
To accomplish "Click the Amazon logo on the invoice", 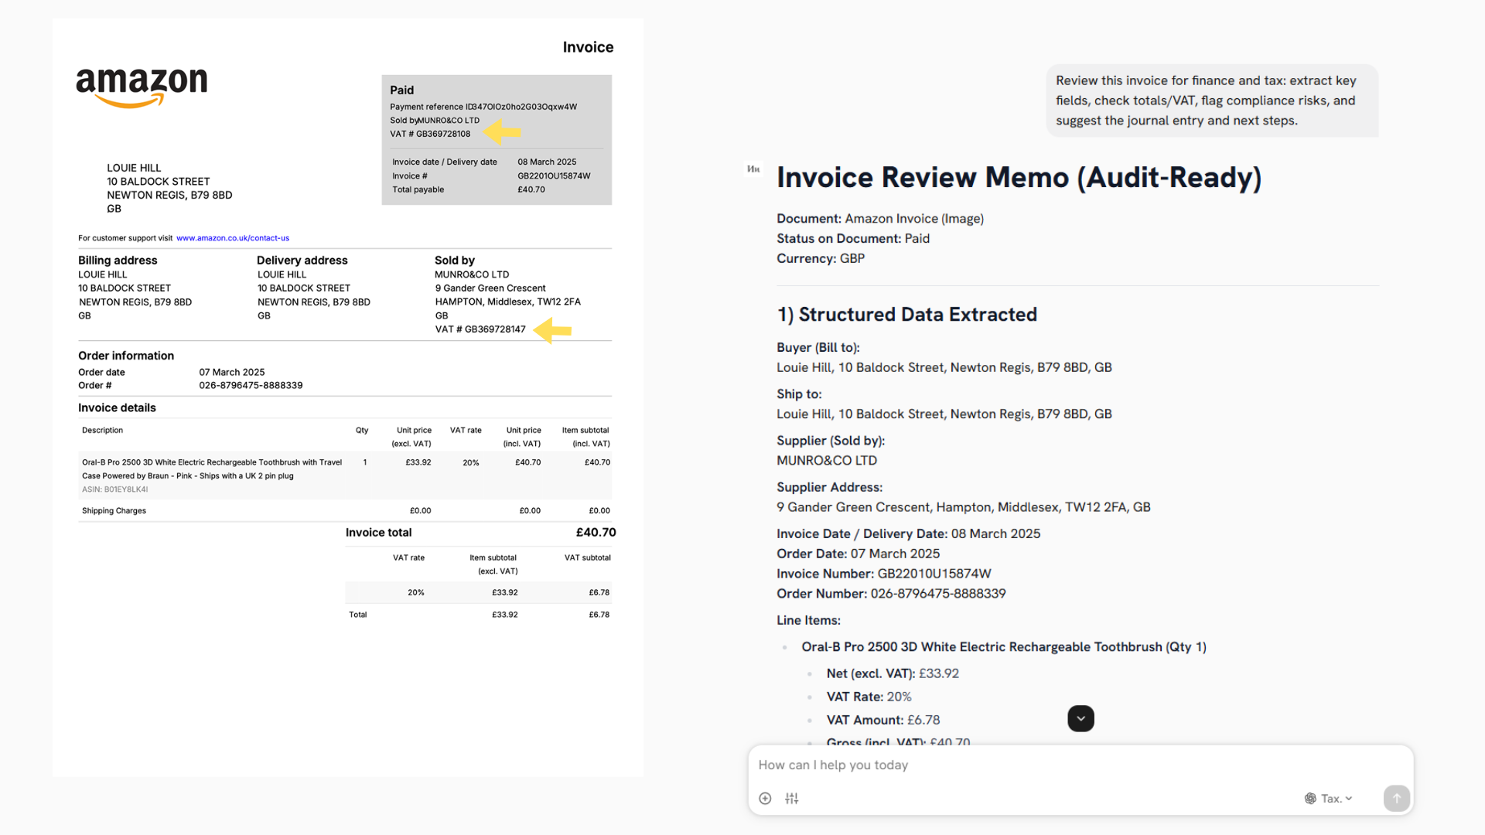I will click(x=142, y=87).
